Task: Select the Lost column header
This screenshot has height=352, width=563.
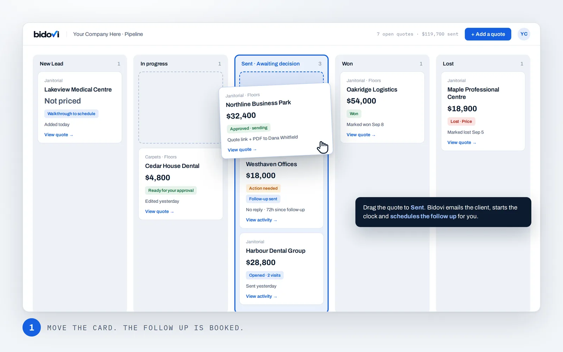Action: click(448, 64)
